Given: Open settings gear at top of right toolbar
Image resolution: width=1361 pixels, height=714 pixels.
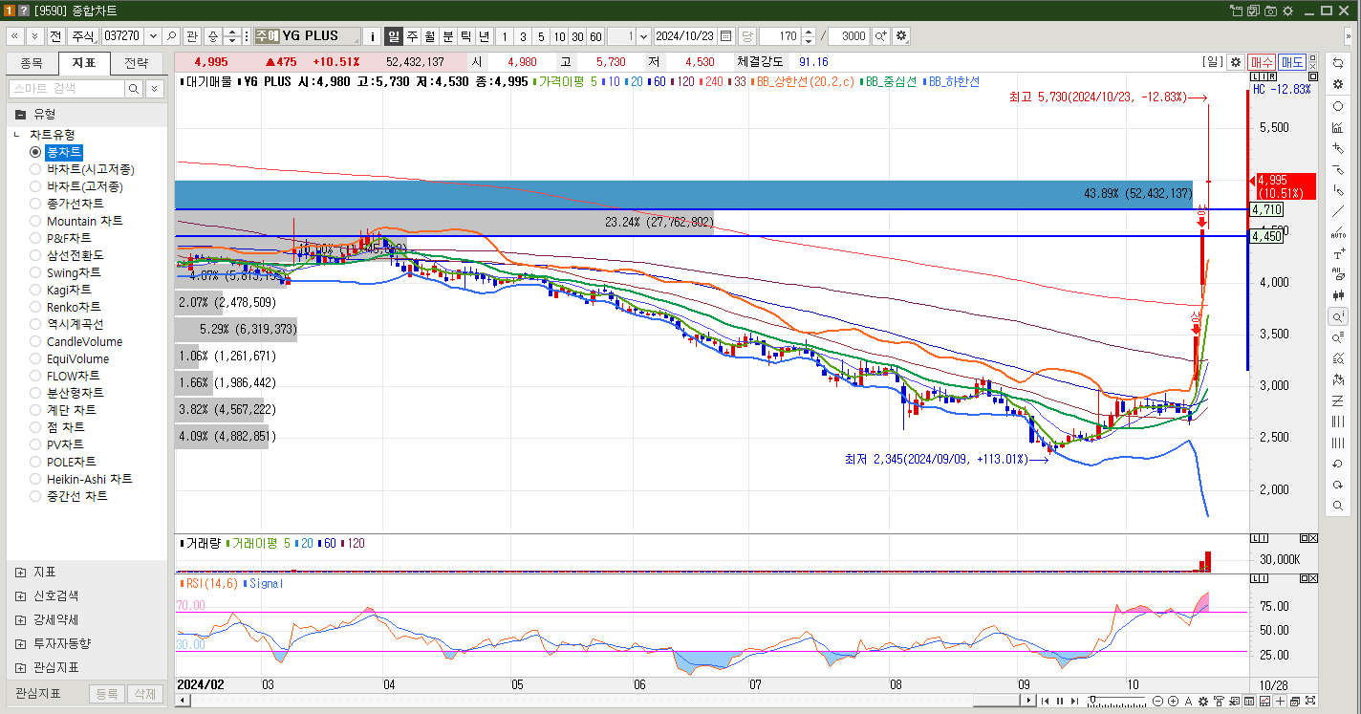Looking at the screenshot, I should pyautogui.click(x=1338, y=84).
